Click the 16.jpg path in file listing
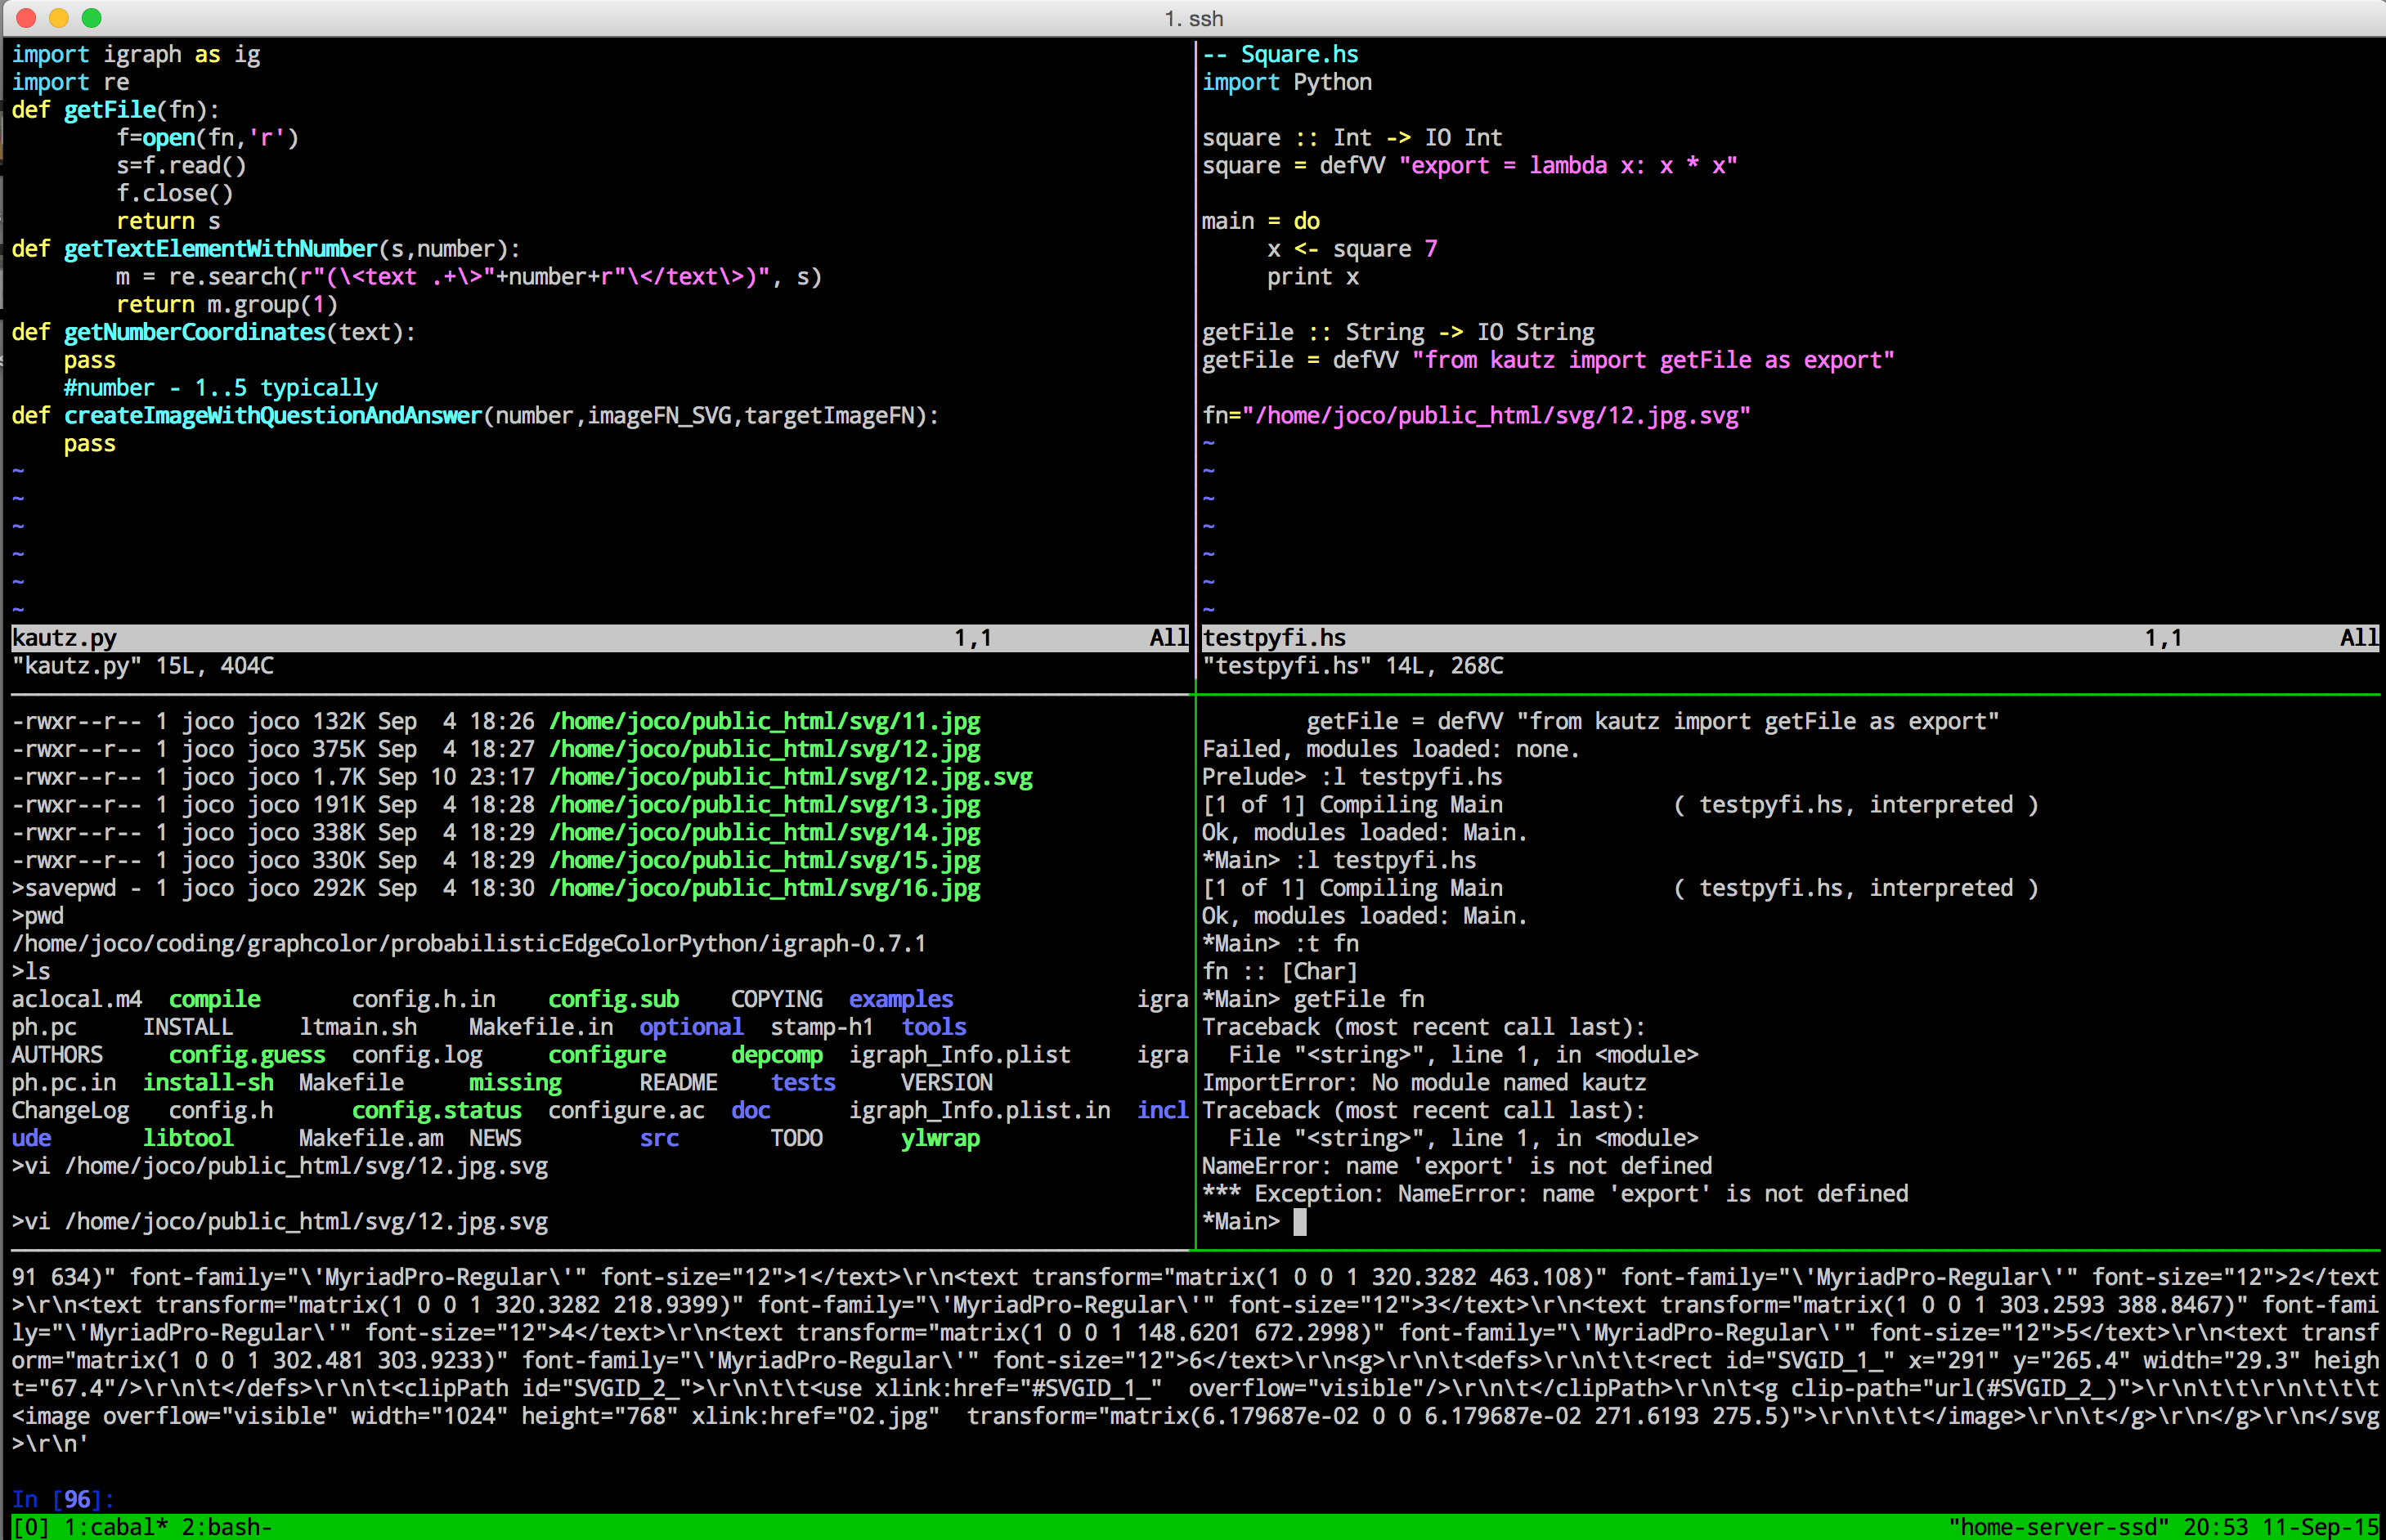Viewport: 2386px width, 1540px height. (x=765, y=888)
